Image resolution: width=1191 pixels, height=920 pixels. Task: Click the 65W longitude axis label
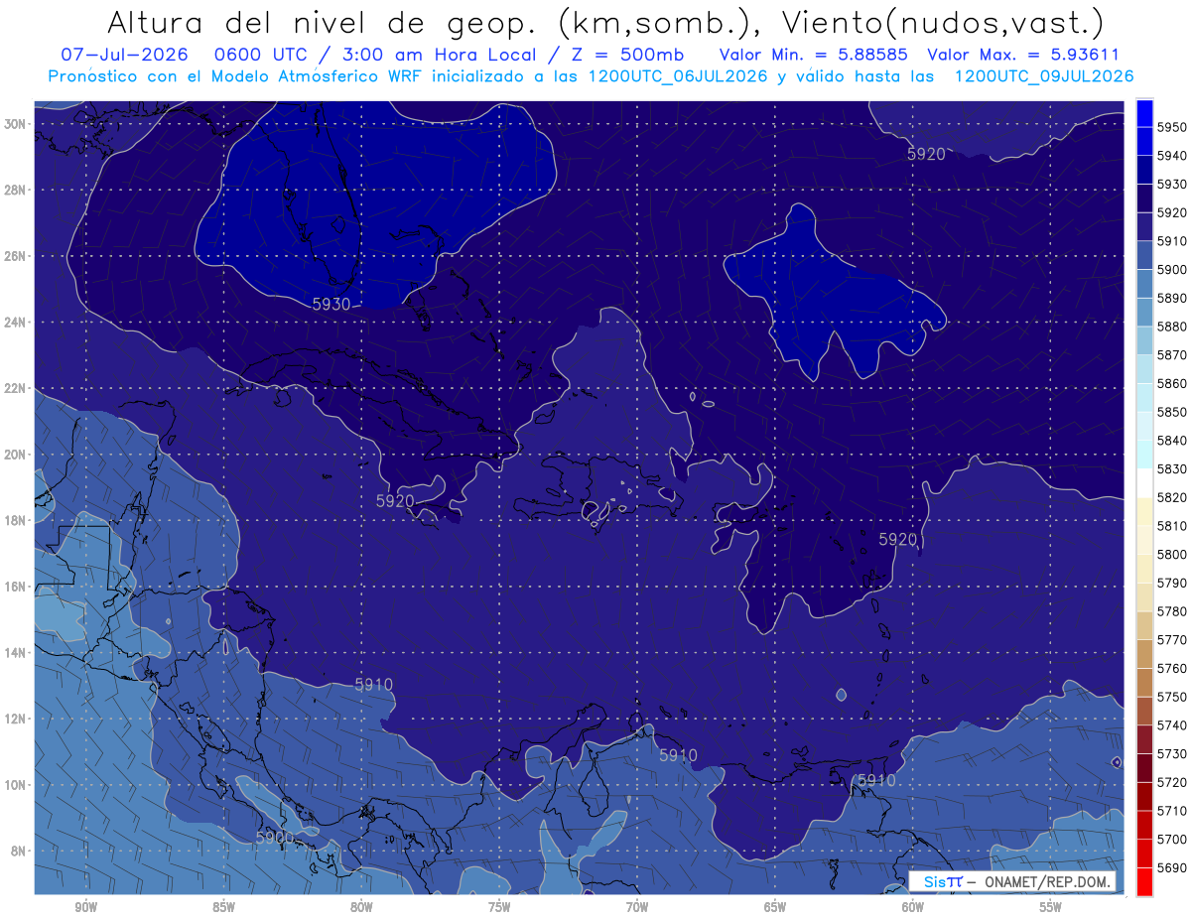click(x=775, y=908)
